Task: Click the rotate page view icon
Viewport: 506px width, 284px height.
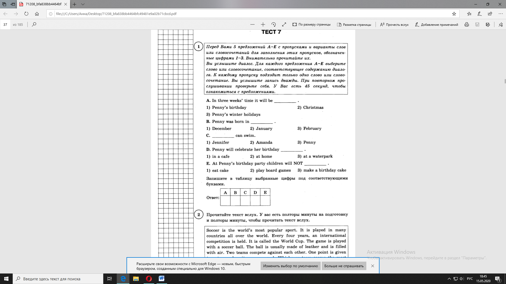Action: 274,24
